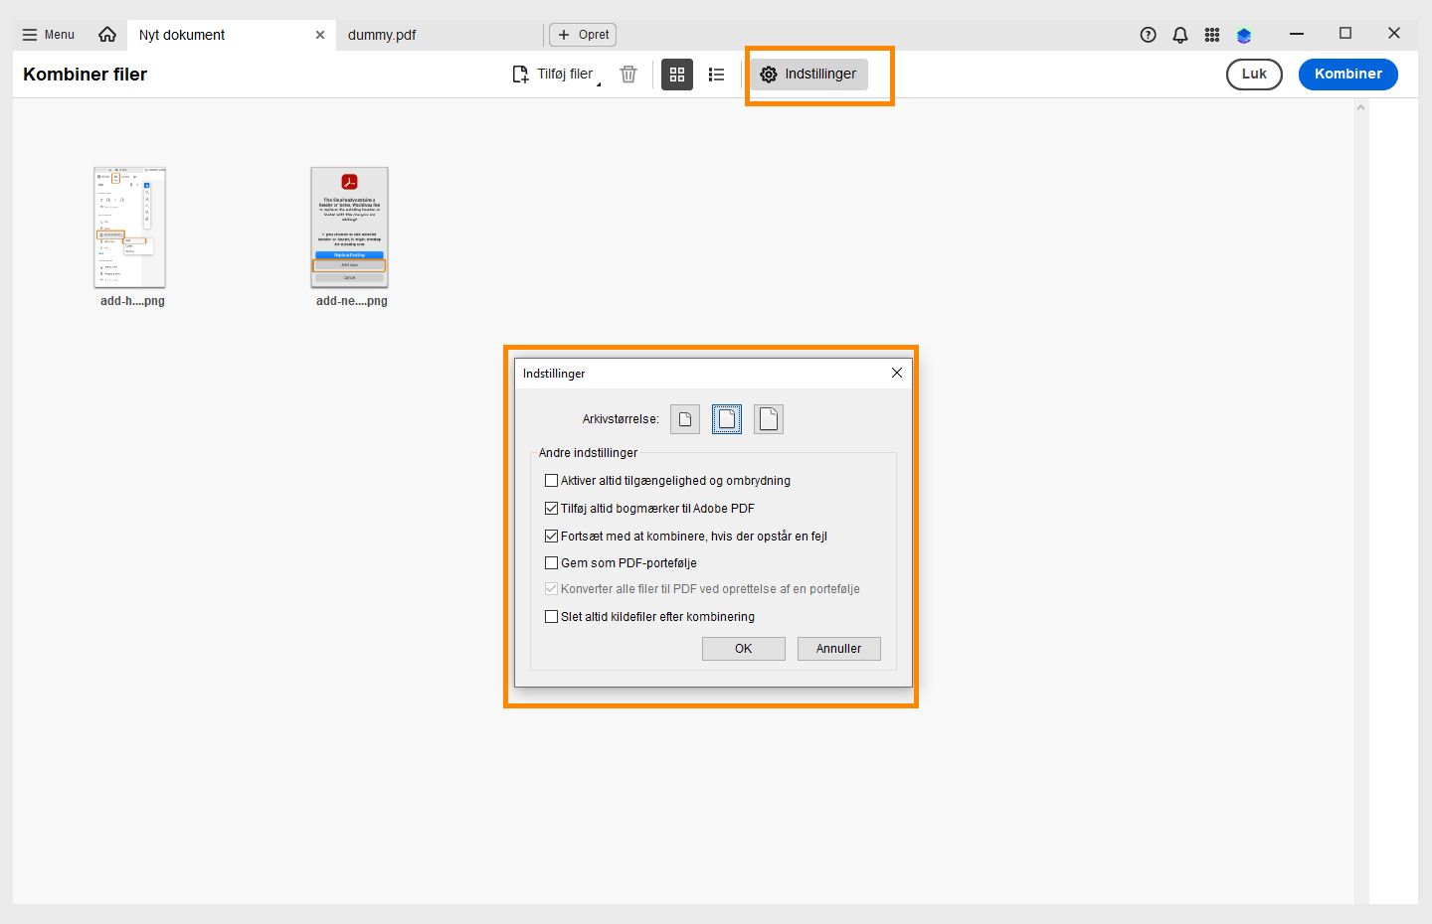Click the Andre indstillinger group label
This screenshot has height=924, width=1432.
click(x=588, y=453)
